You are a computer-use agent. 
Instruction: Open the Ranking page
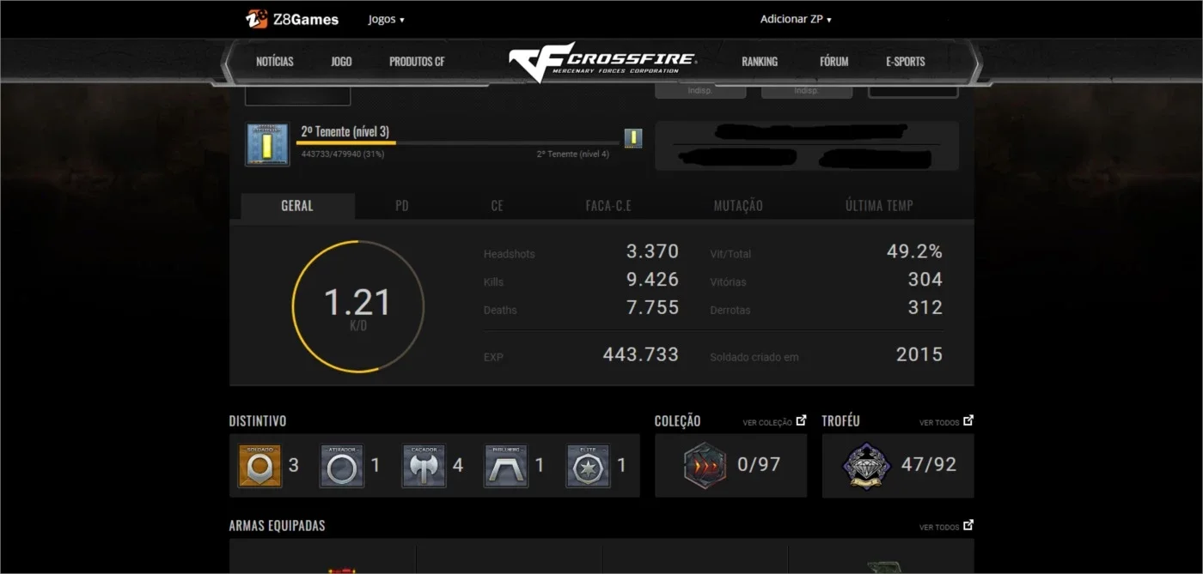click(x=760, y=62)
